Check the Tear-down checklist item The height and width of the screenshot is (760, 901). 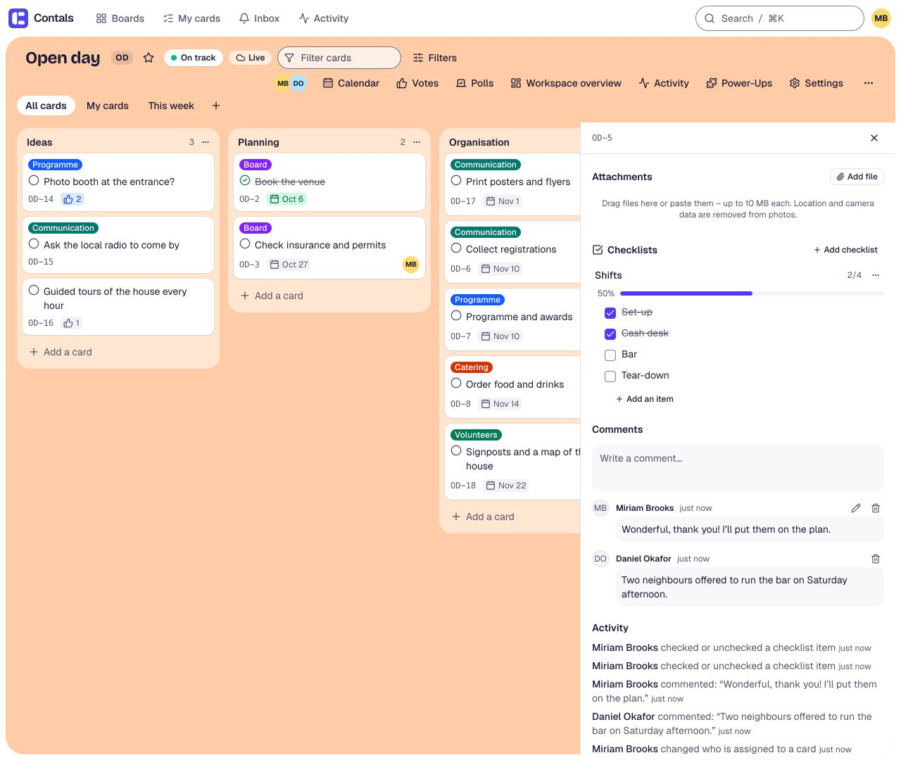click(x=610, y=376)
